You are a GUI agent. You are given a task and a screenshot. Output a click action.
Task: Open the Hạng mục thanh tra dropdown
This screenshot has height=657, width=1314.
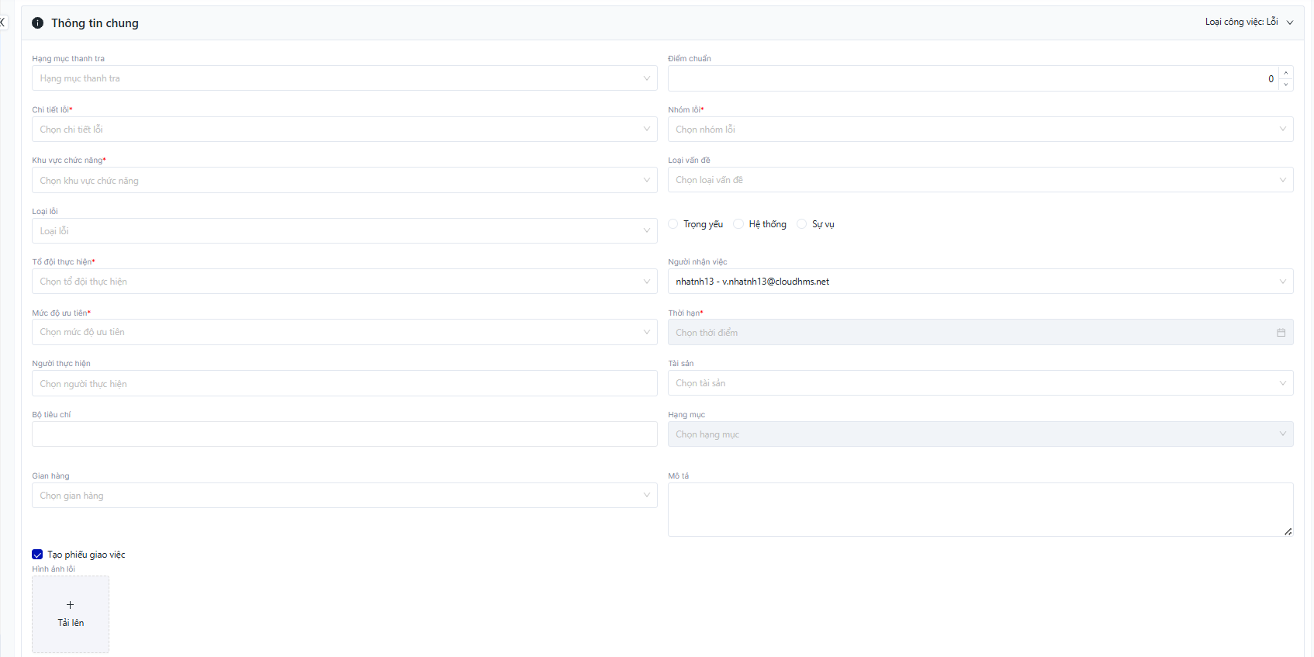click(x=344, y=78)
